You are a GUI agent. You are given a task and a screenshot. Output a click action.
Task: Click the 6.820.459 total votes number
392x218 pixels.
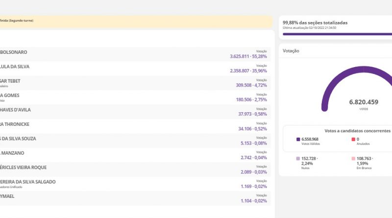tap(364, 102)
